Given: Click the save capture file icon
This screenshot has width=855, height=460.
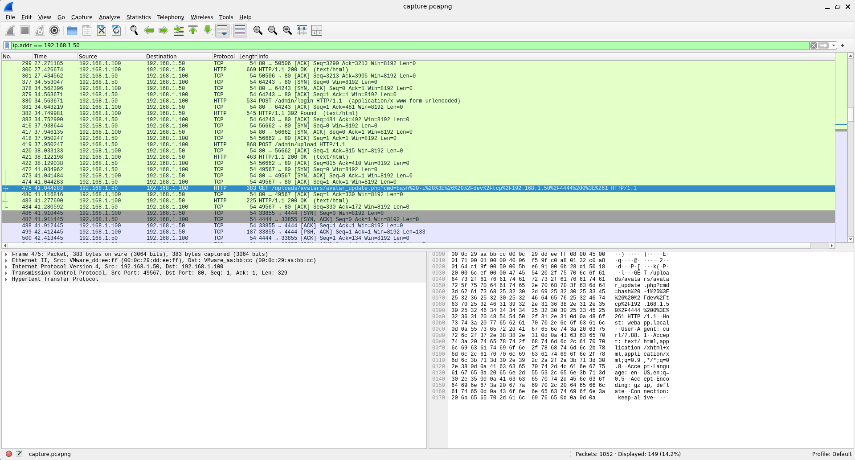Looking at the screenshot, I should (87, 30).
